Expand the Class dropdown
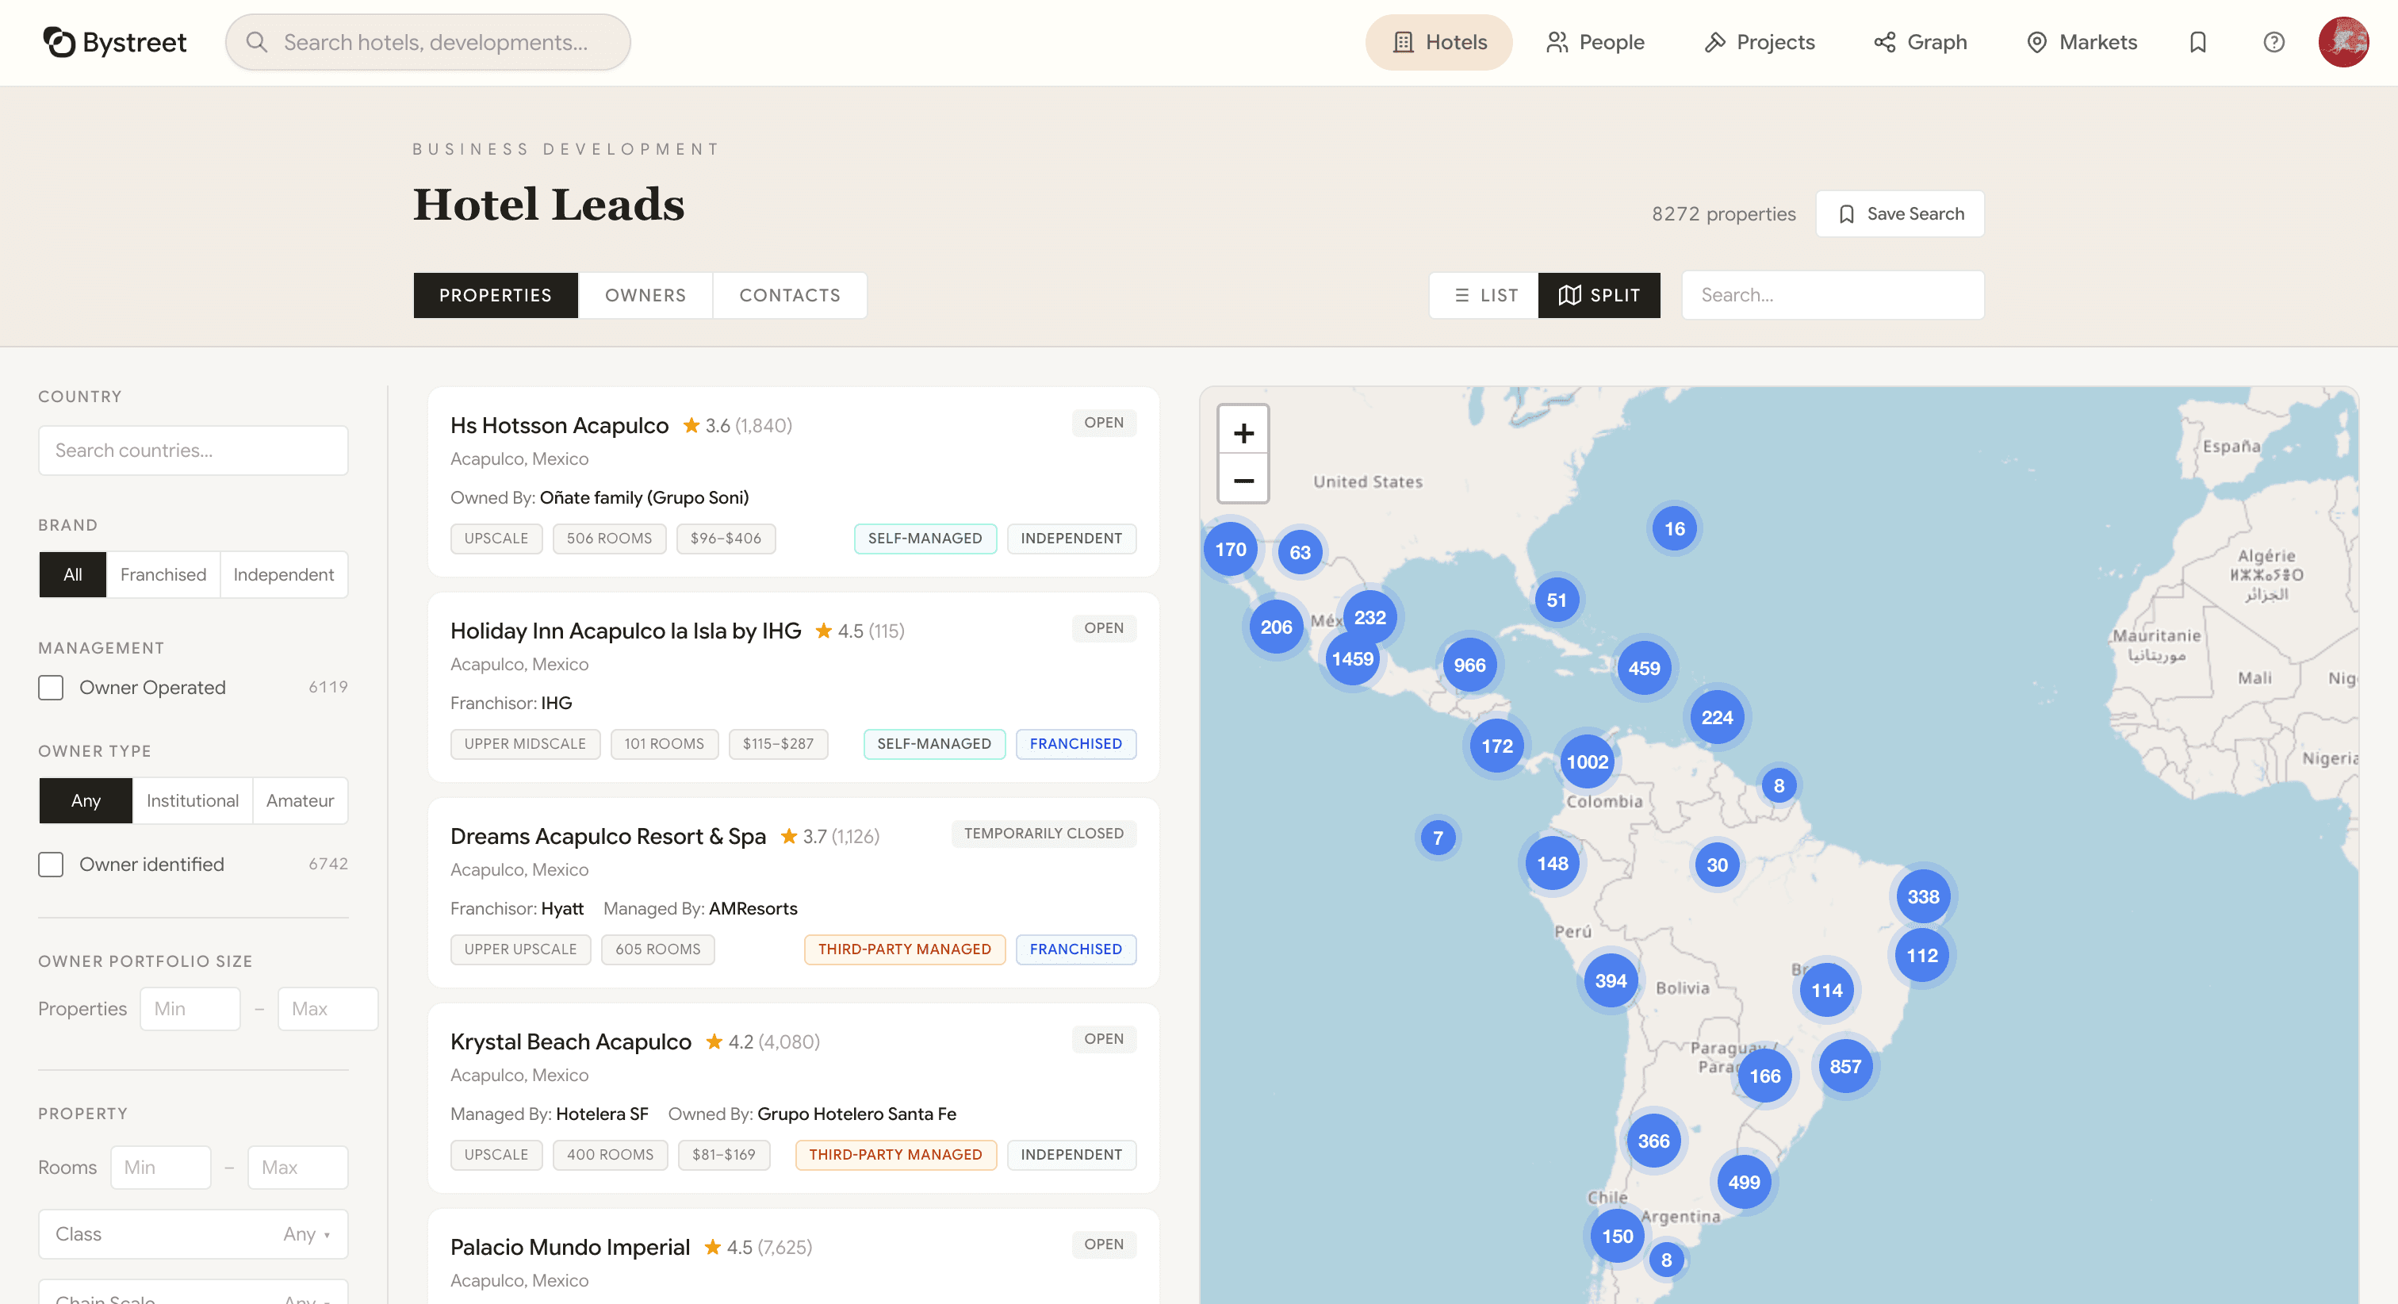The width and height of the screenshot is (2398, 1304). click(193, 1233)
